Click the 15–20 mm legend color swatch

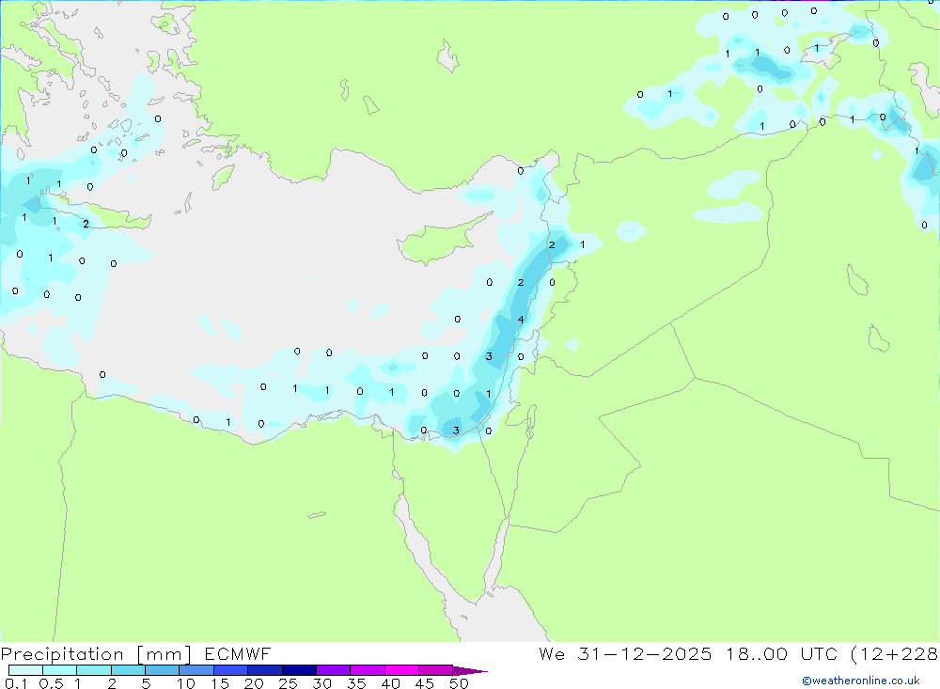click(230, 670)
